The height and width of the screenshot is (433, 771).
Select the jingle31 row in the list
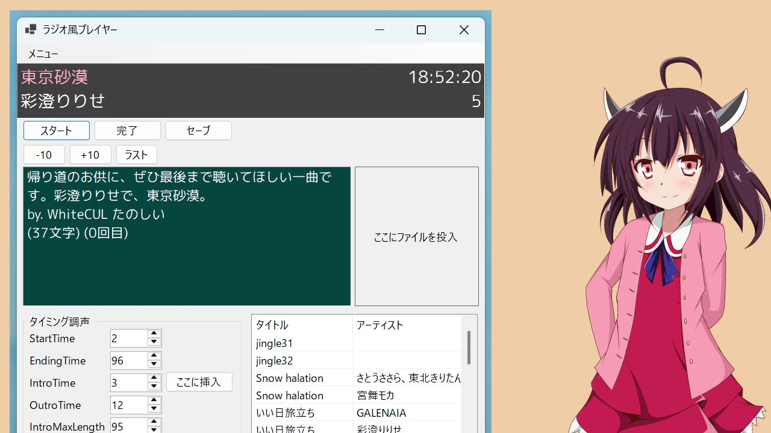tap(302, 343)
